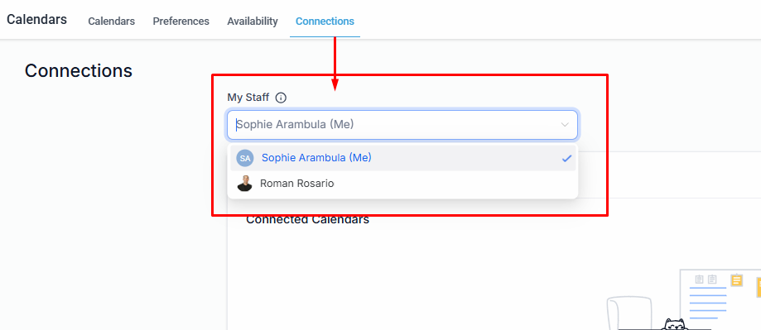Collapse the My Staff dropdown chevron
This screenshot has height=330, width=761.
coord(565,125)
